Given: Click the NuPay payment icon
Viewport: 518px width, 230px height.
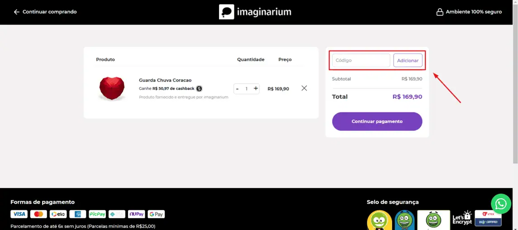Looking at the screenshot, I should (x=136, y=214).
